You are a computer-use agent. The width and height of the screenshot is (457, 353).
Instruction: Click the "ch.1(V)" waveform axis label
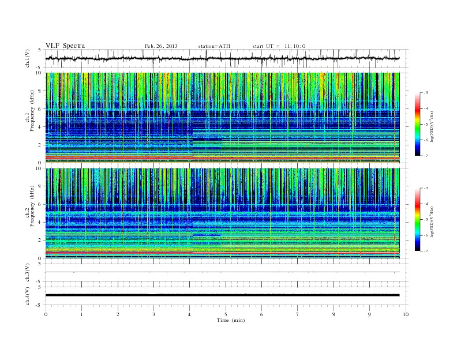28,58
